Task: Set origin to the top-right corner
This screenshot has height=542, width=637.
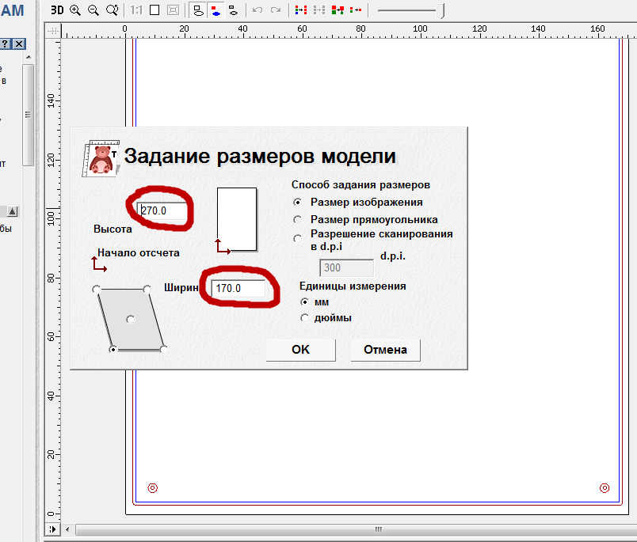Action: pos(147,290)
